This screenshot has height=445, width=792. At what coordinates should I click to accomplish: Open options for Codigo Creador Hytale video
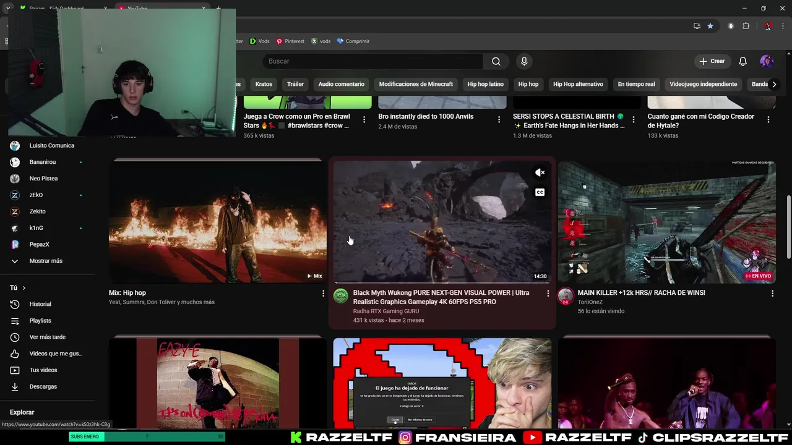[768, 120]
